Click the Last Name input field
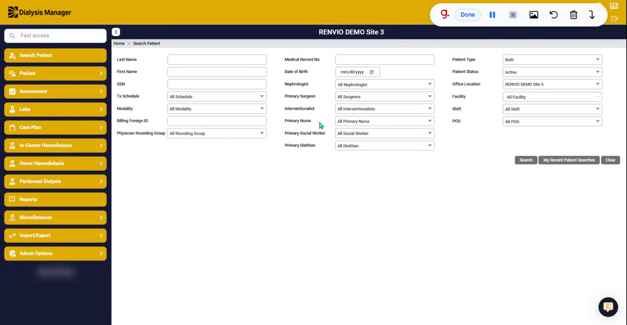The width and height of the screenshot is (627, 325). [217, 59]
